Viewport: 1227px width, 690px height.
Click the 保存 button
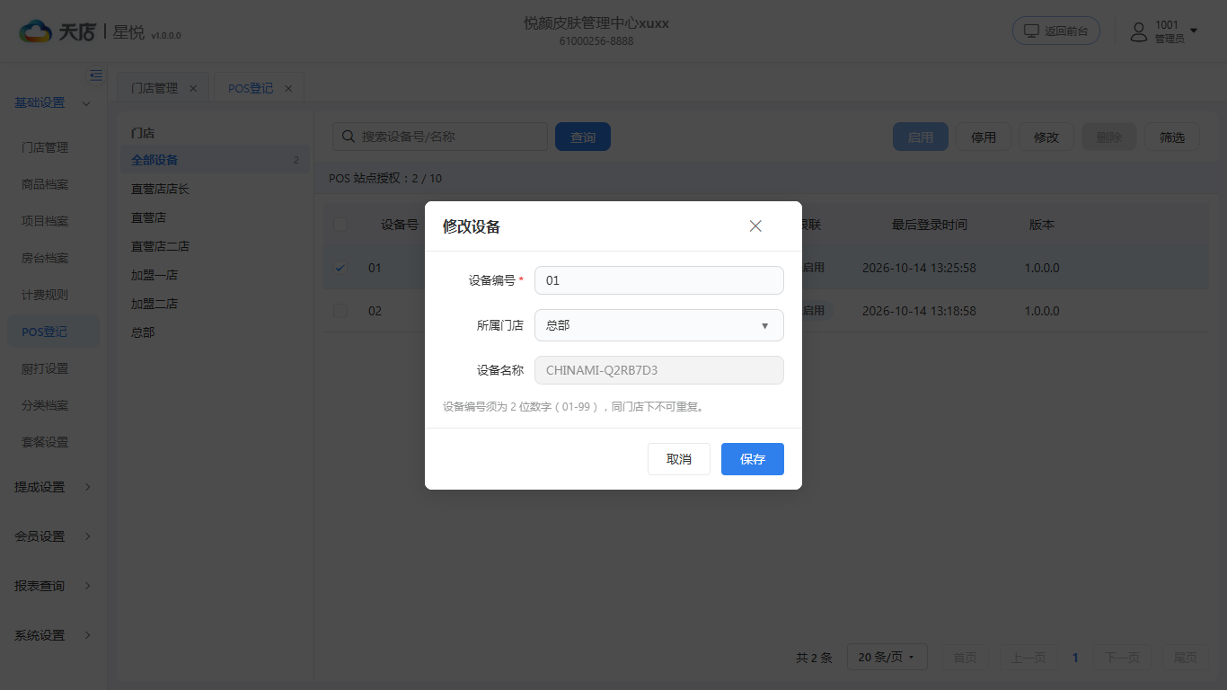(753, 459)
